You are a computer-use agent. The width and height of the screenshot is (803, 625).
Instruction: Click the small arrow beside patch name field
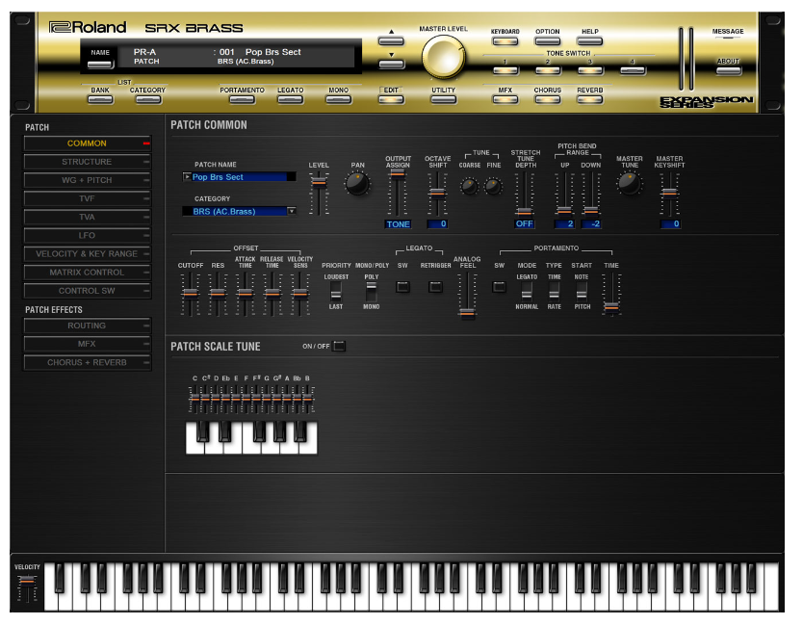tap(187, 177)
